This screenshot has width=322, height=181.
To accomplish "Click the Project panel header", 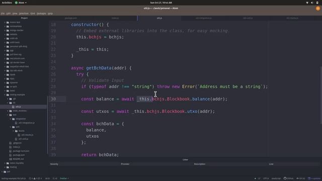I will [24, 18].
